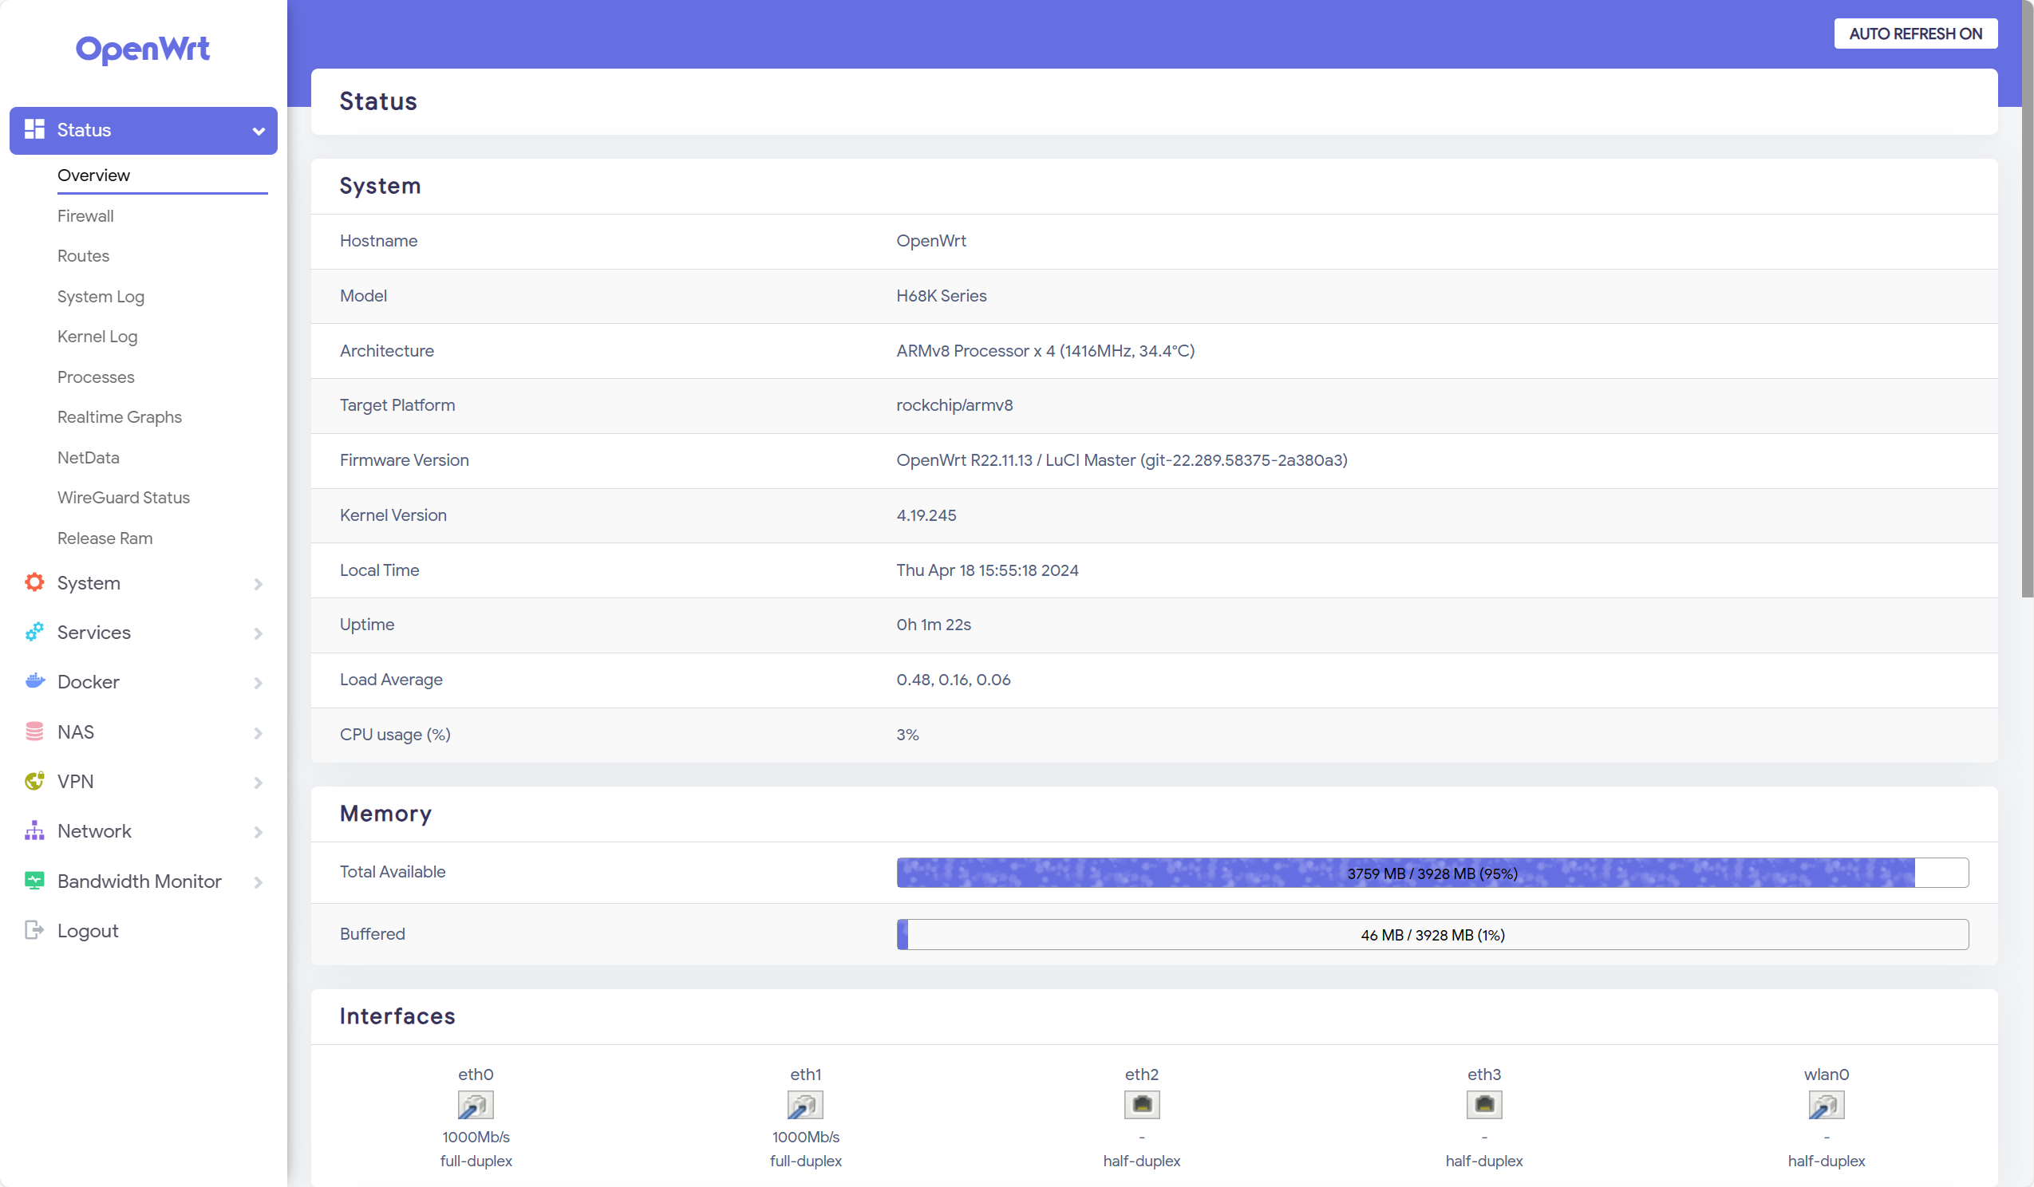This screenshot has height=1187, width=2034.
Task: Click the Status grid icon
Action: [34, 129]
